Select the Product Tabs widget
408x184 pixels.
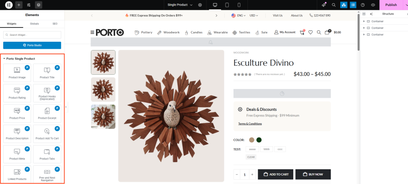coord(47,154)
